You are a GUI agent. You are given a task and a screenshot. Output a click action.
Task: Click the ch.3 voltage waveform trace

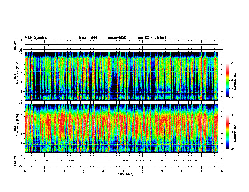coord(121,161)
